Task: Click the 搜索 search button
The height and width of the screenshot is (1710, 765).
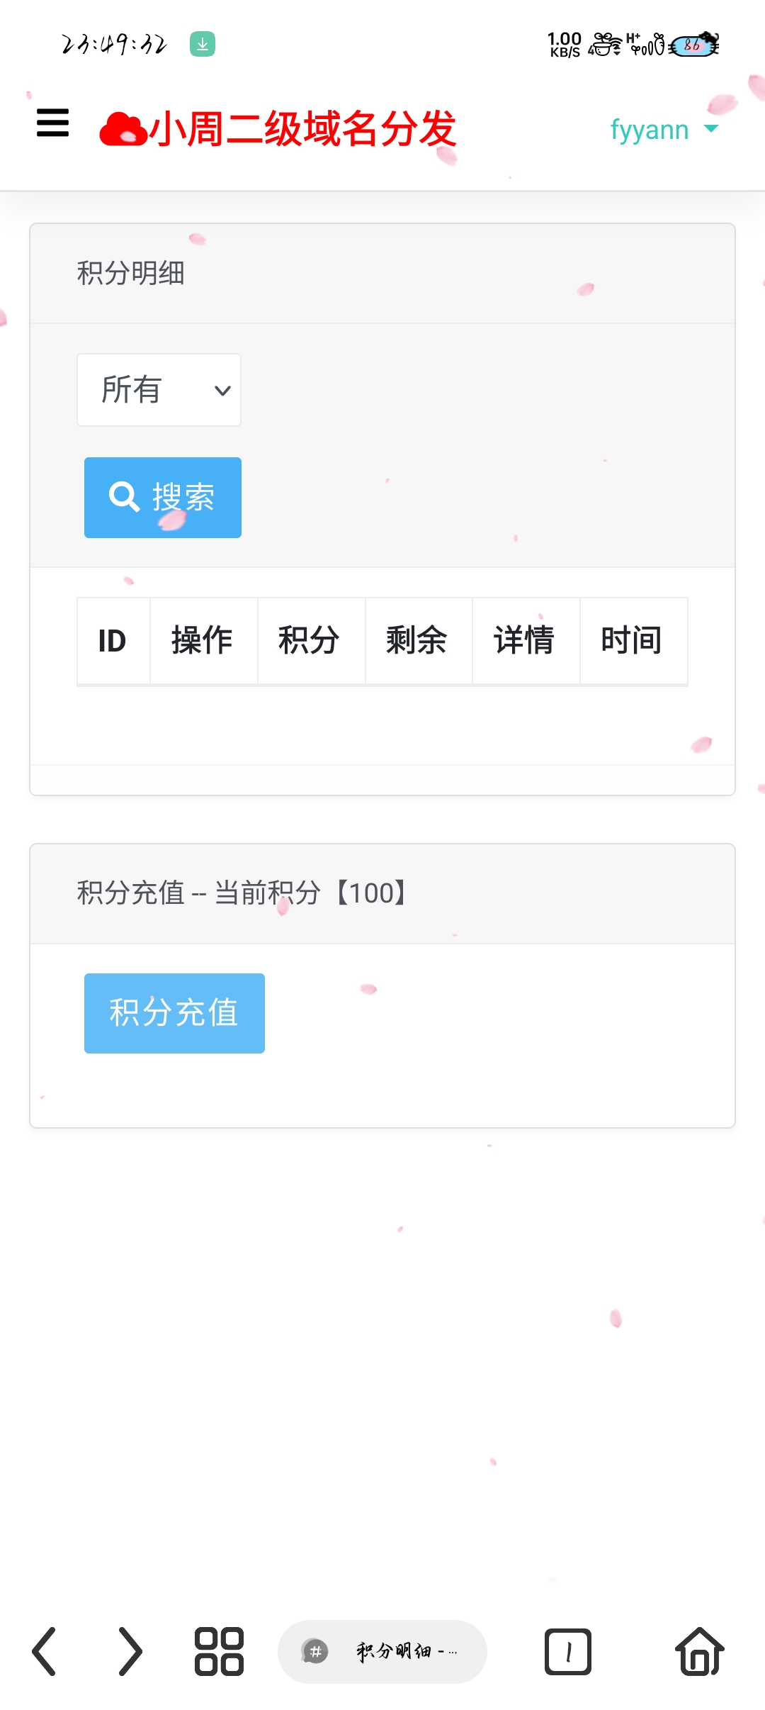Action: [x=163, y=497]
